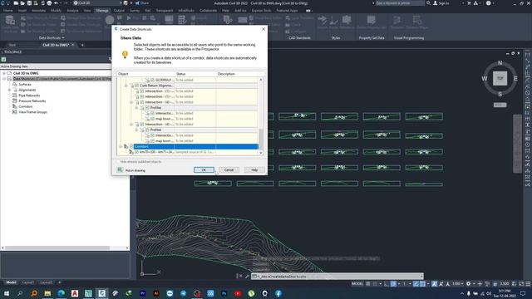Image resolution: width=532 pixels, height=299 pixels.
Task: Click the Toolspace horizontal scrollbar
Action: (x=57, y=248)
